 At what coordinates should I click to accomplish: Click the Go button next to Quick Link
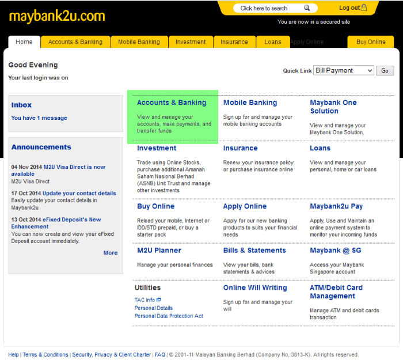[385, 70]
